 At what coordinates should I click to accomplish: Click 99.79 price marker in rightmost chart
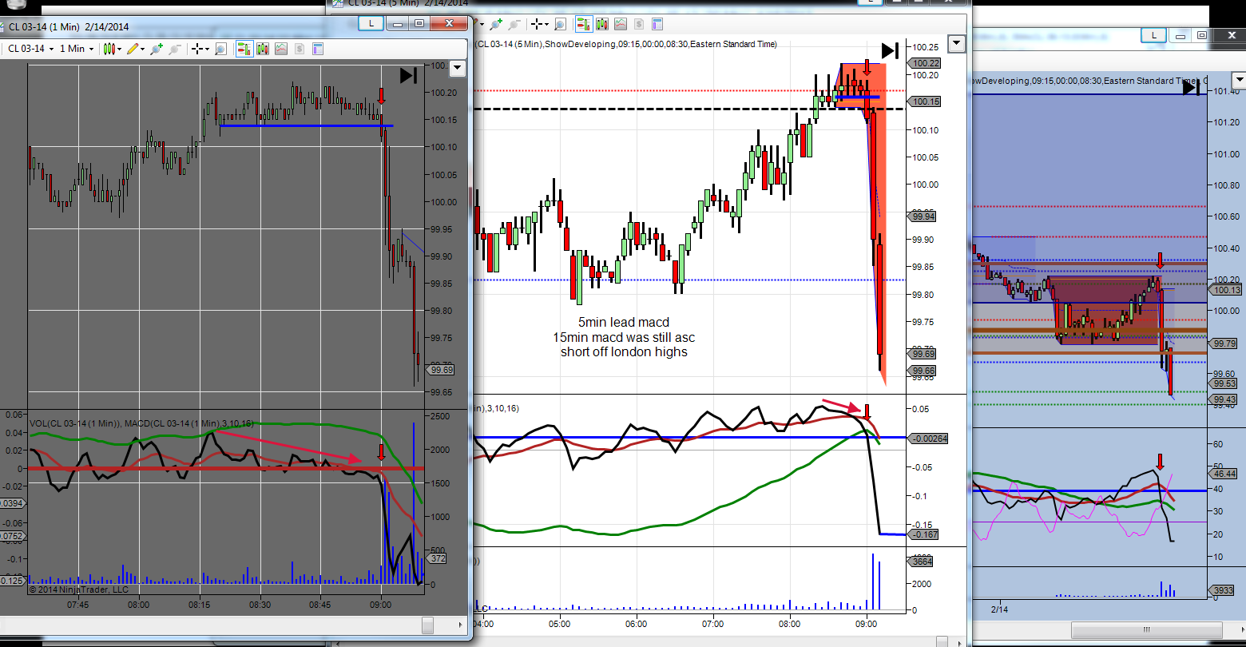pyautogui.click(x=1224, y=343)
